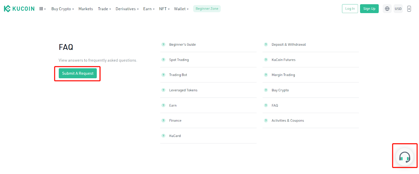The width and height of the screenshot is (419, 174).
Task: Click the question icon beside Trading Bot
Action: coord(163,75)
